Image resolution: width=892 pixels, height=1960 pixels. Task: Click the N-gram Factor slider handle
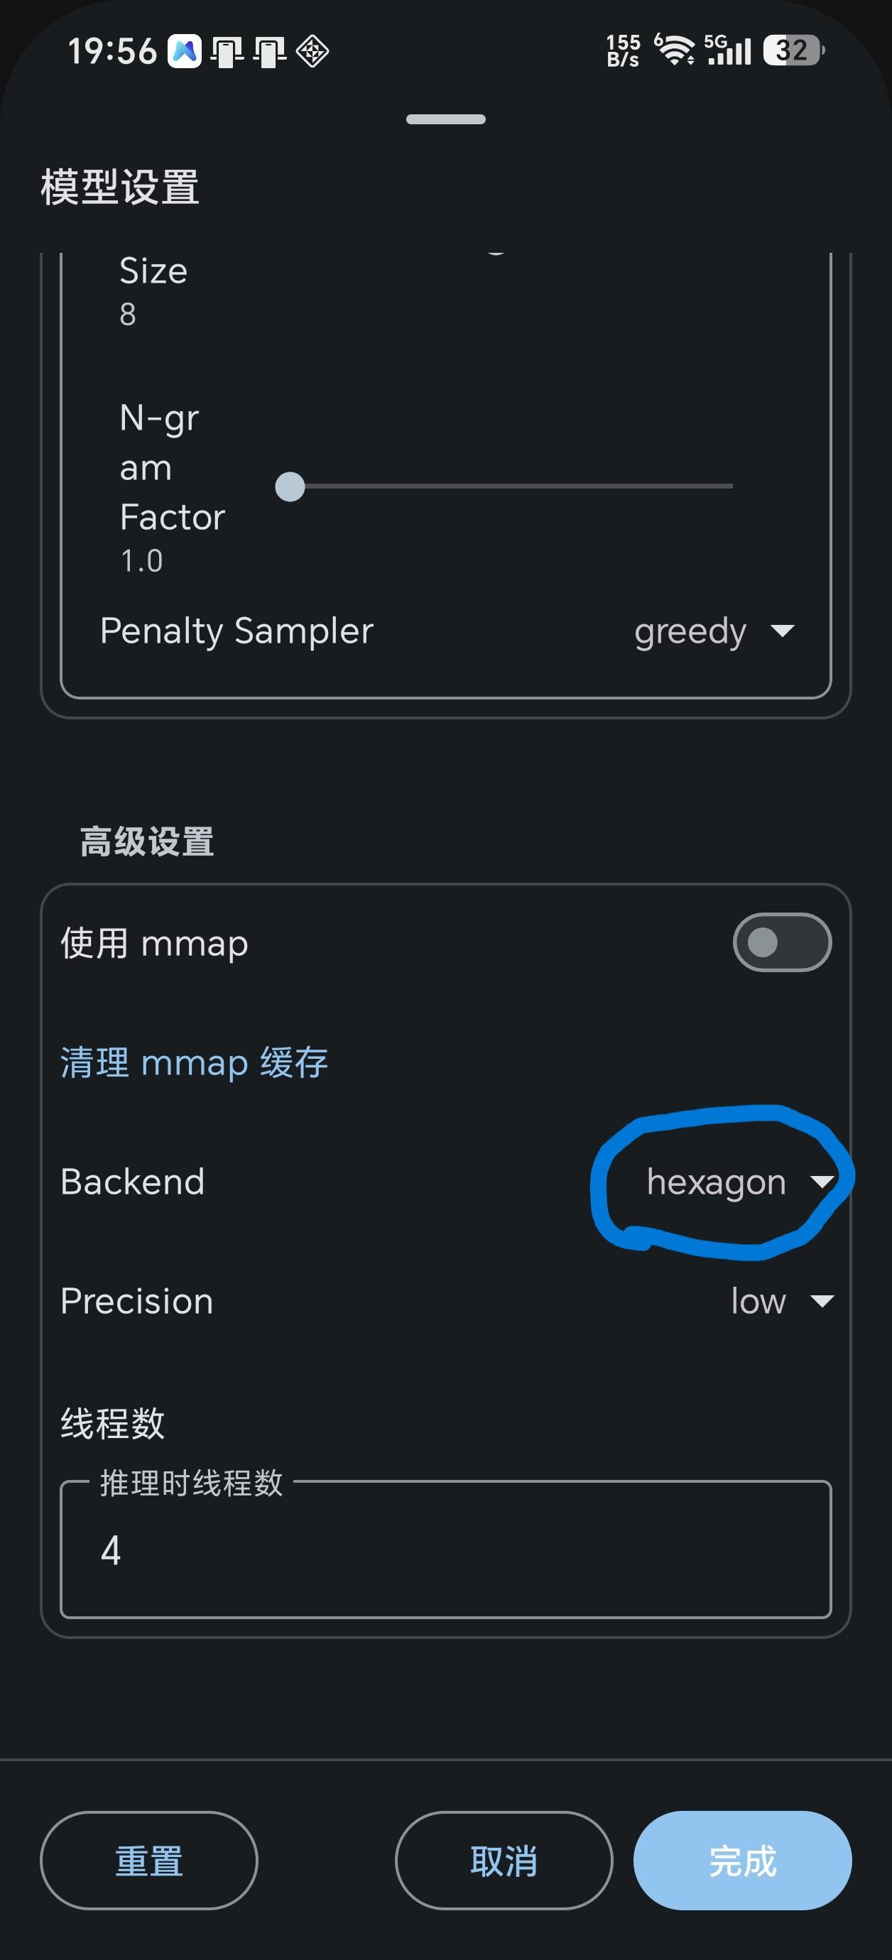(290, 486)
